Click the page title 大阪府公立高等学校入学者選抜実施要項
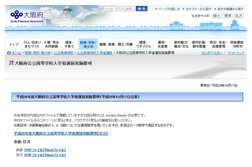This screenshot has width=252, height=167. (53, 64)
